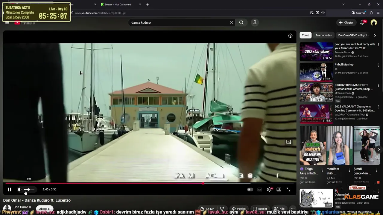
Task: Open options for Pitbull Mashup video
Action: (378, 65)
